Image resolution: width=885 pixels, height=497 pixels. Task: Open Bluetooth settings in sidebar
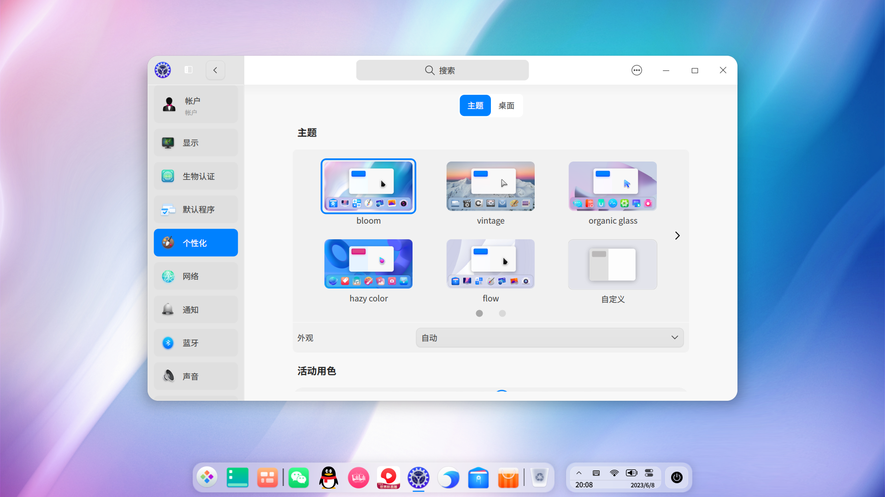coord(196,343)
